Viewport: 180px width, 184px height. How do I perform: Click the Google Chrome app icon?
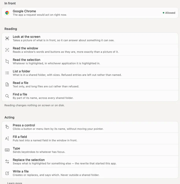(7, 13)
